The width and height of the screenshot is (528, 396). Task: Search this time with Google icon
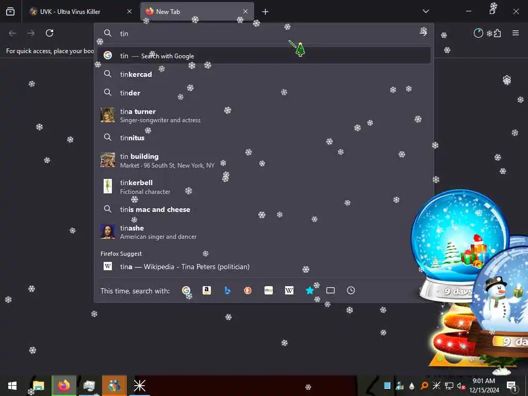coord(186,290)
